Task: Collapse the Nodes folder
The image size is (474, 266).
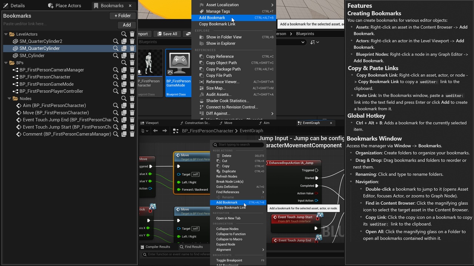Action: (10, 99)
